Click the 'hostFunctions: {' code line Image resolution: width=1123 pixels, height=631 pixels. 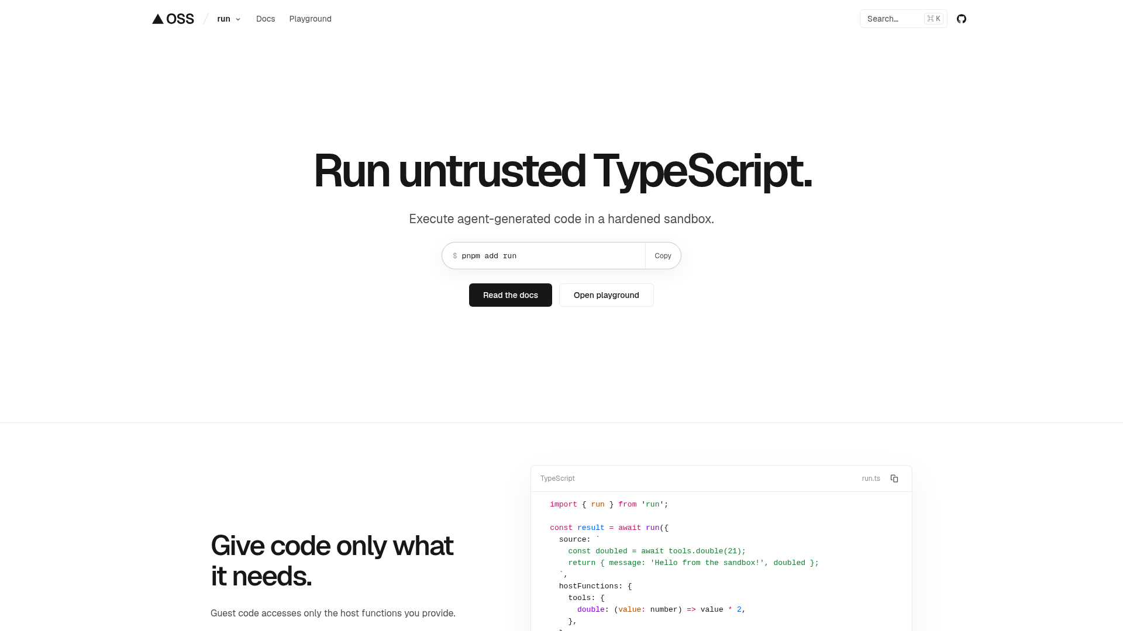[595, 586]
